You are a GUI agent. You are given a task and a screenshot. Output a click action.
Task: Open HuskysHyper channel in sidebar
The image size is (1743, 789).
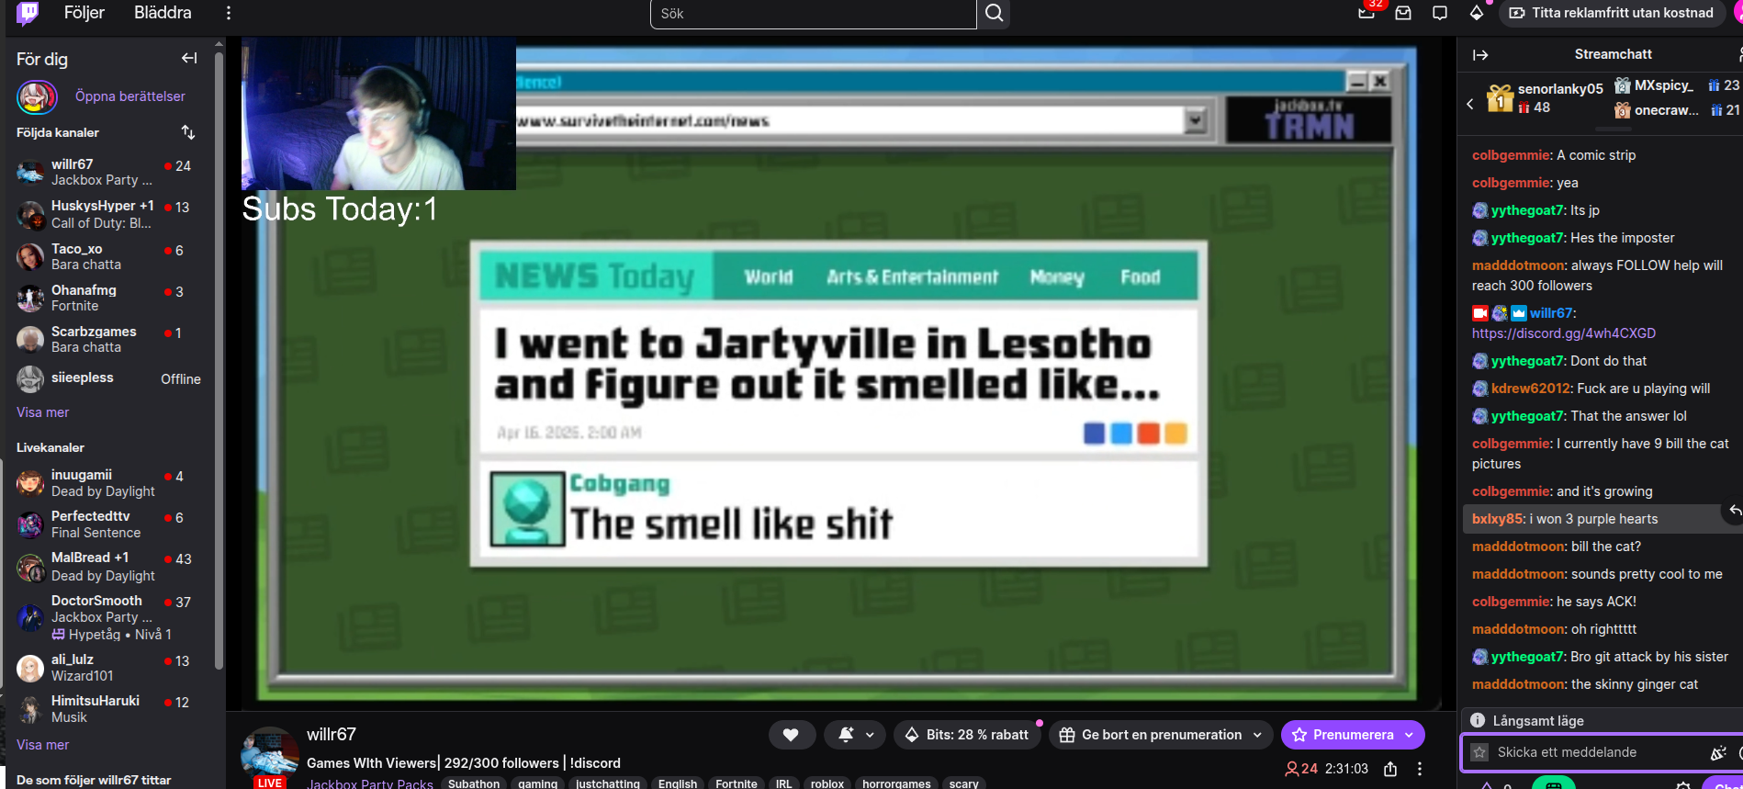pos(108,214)
